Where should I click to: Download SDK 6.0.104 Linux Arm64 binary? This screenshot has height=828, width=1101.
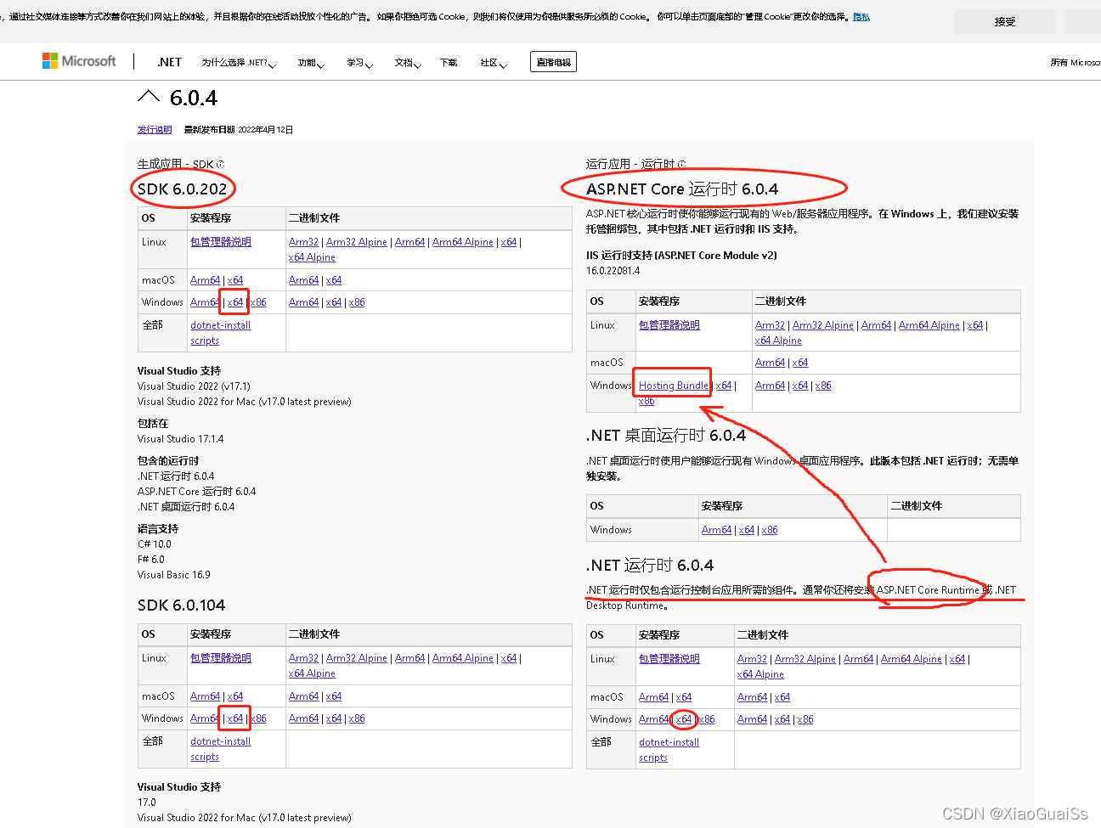(x=409, y=658)
